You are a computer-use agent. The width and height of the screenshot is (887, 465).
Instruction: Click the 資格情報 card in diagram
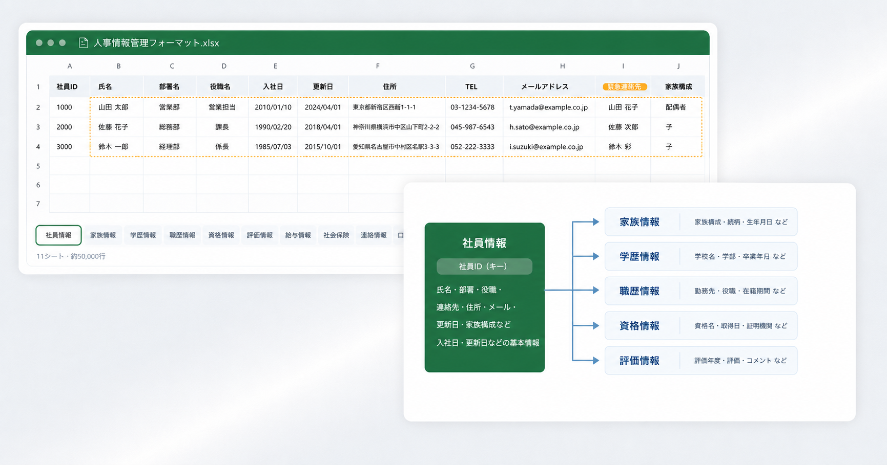(x=701, y=326)
